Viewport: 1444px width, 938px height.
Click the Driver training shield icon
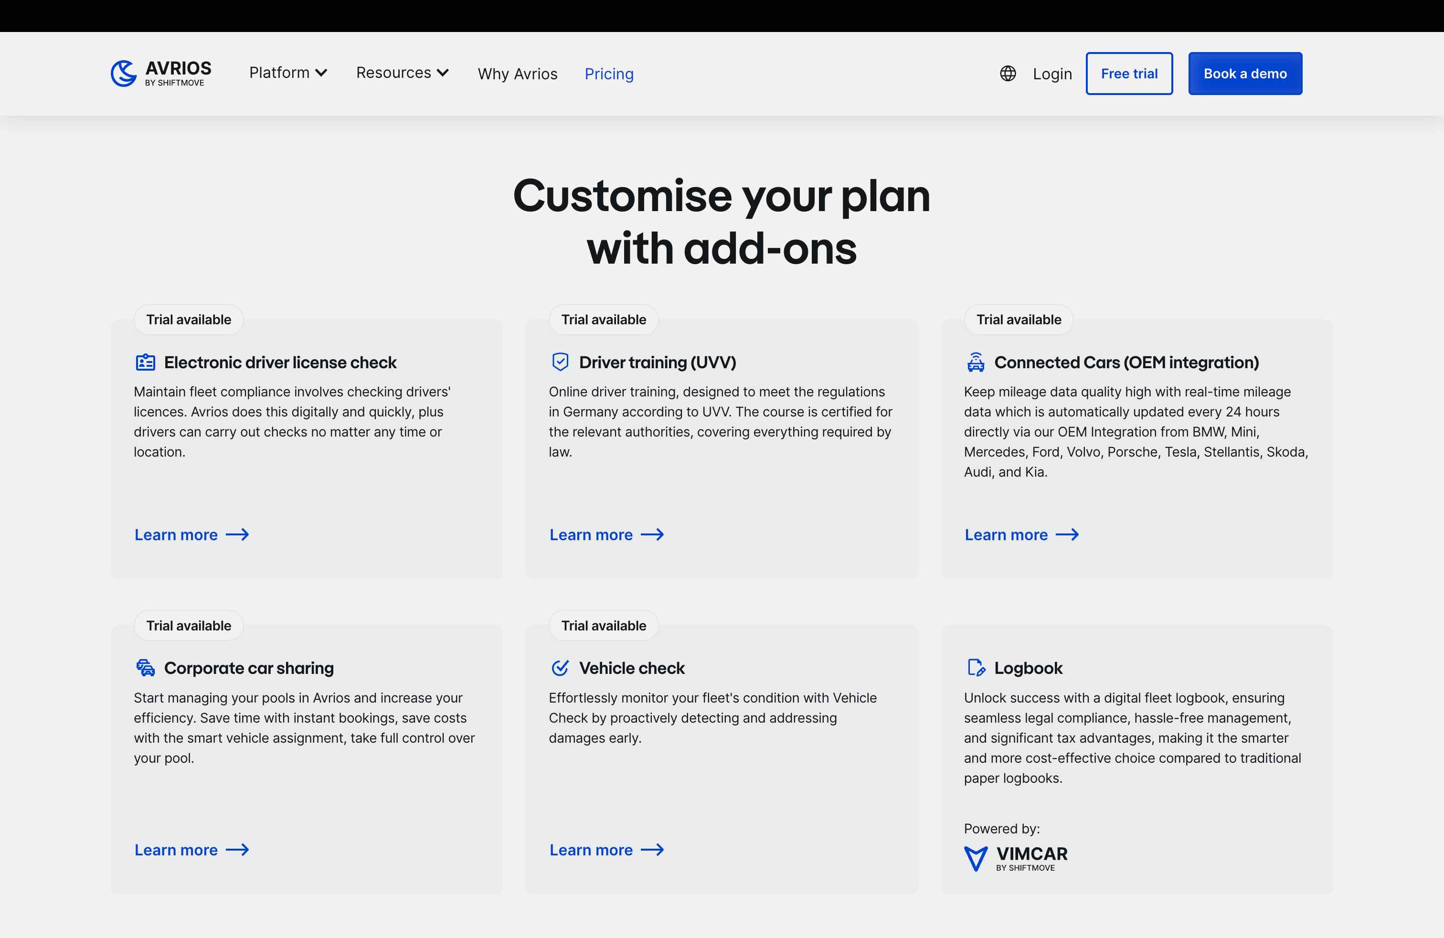click(x=560, y=362)
